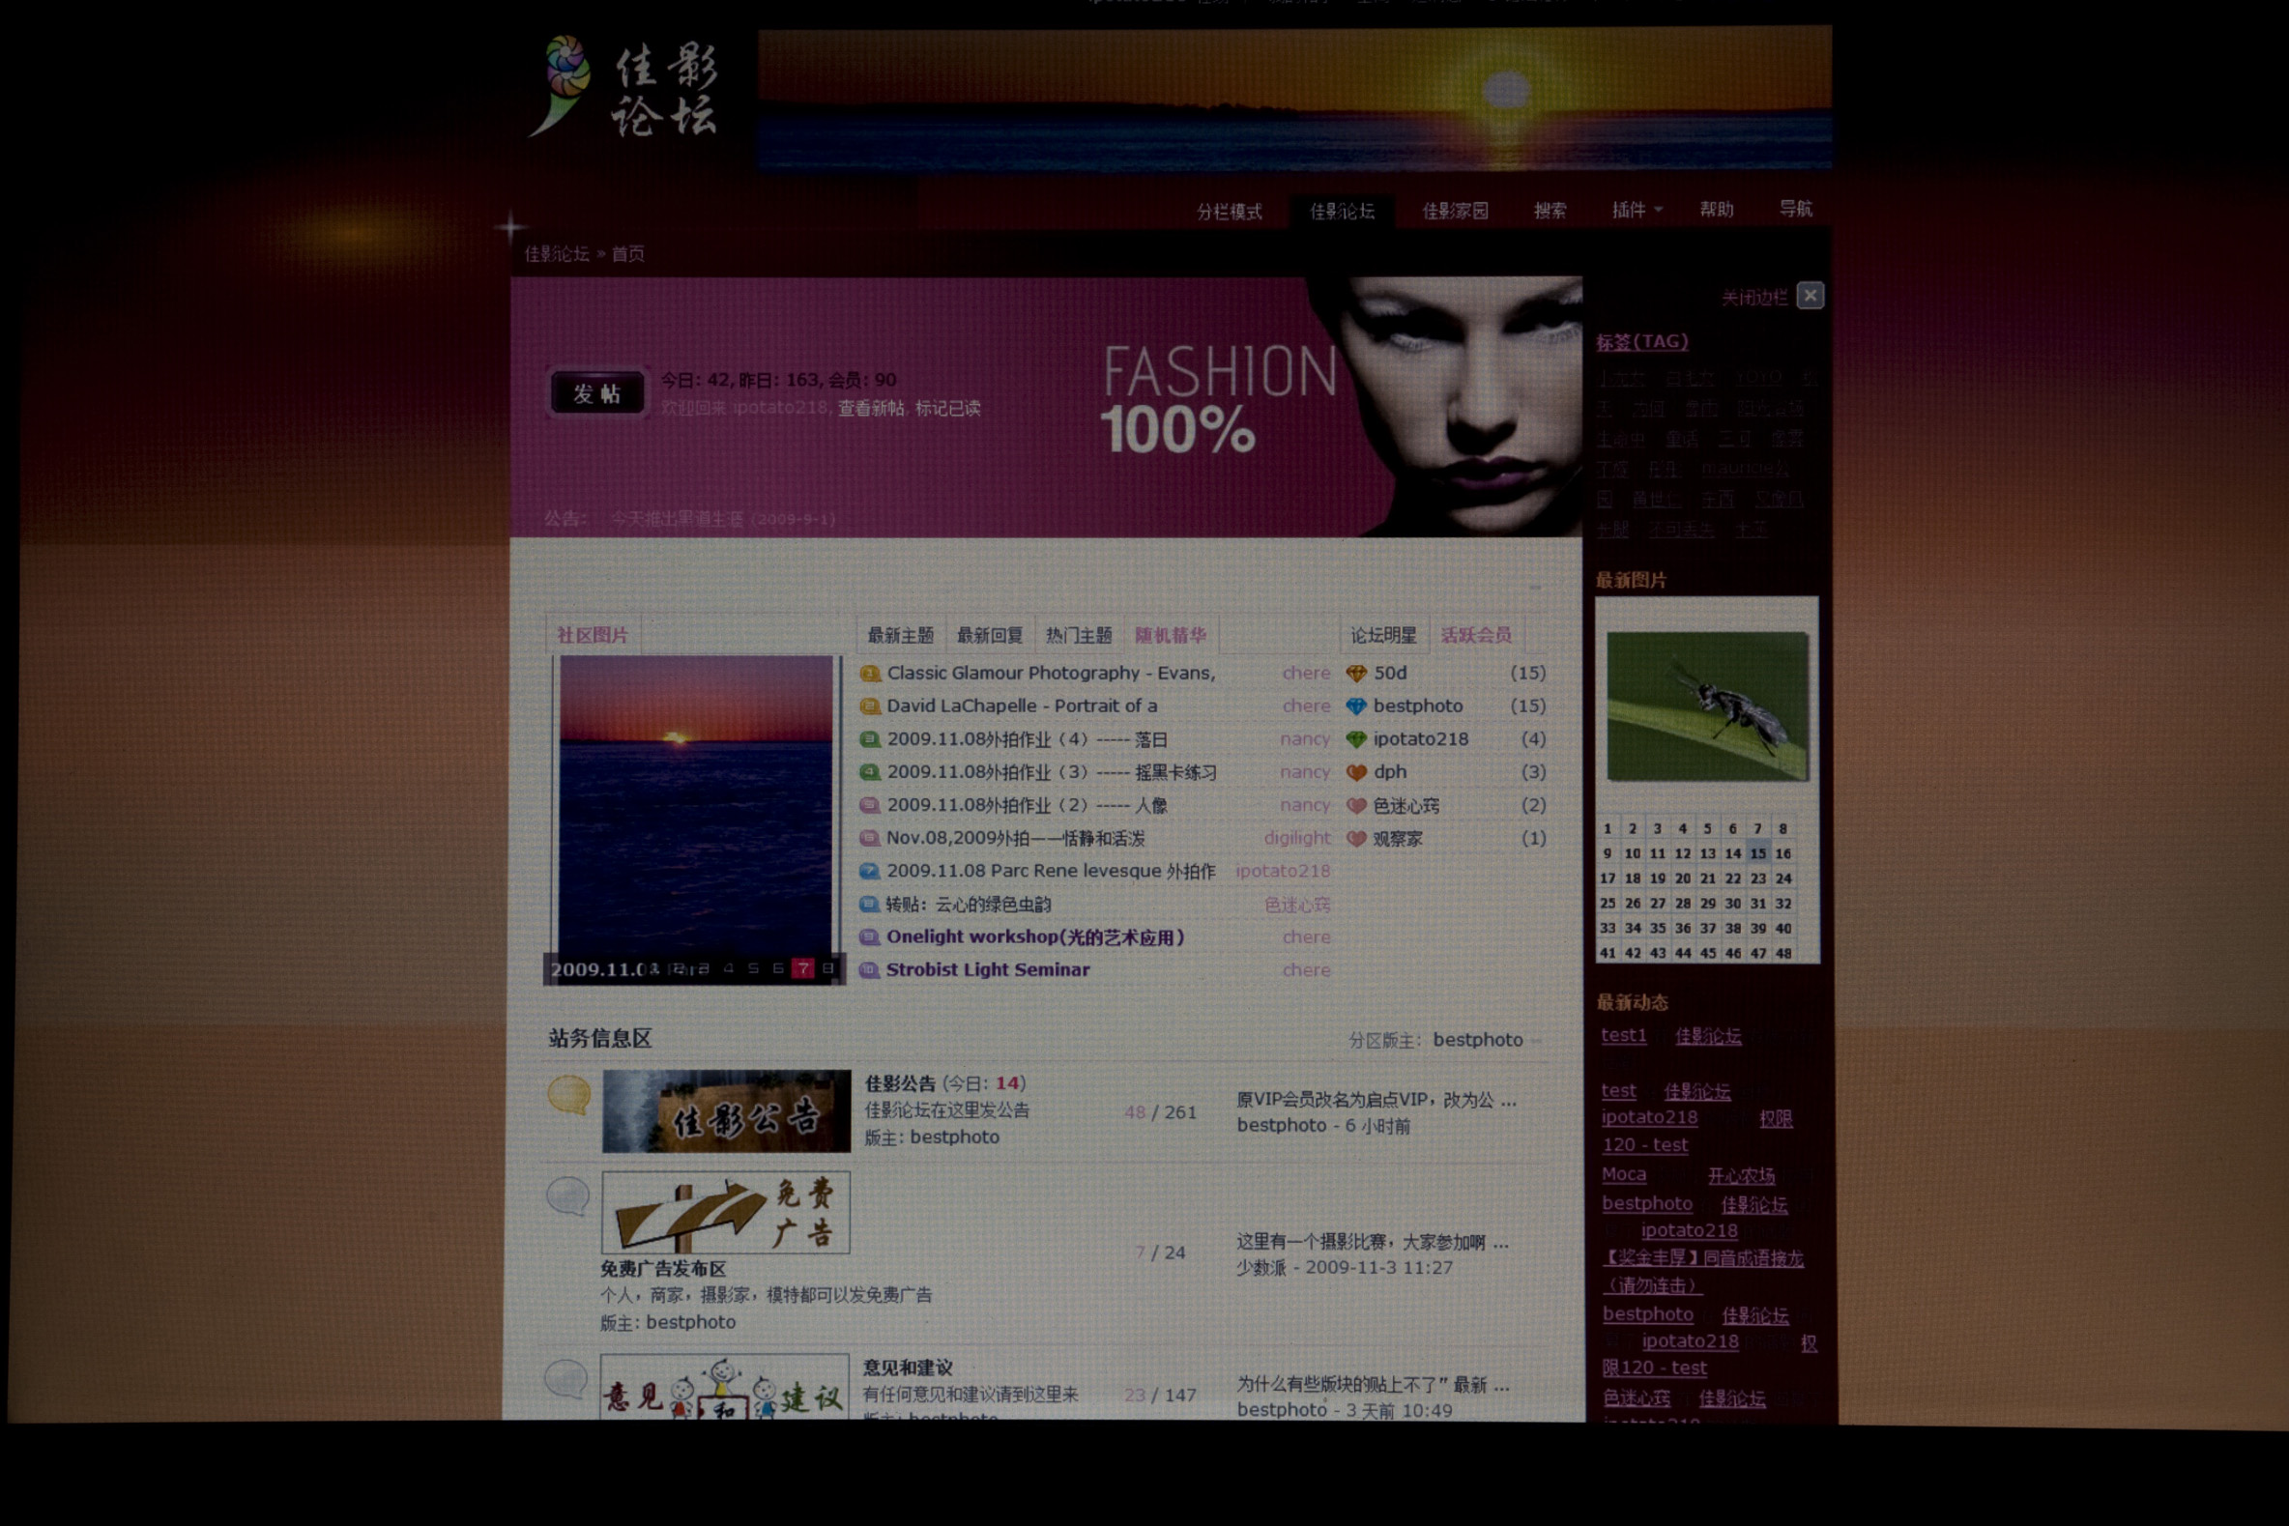Expand the 插件 dropdown menu
Image resolution: width=2289 pixels, height=1526 pixels.
pyautogui.click(x=1637, y=211)
